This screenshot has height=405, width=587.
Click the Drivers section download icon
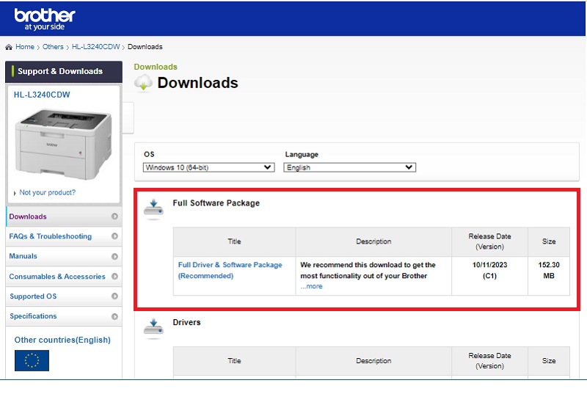click(153, 327)
